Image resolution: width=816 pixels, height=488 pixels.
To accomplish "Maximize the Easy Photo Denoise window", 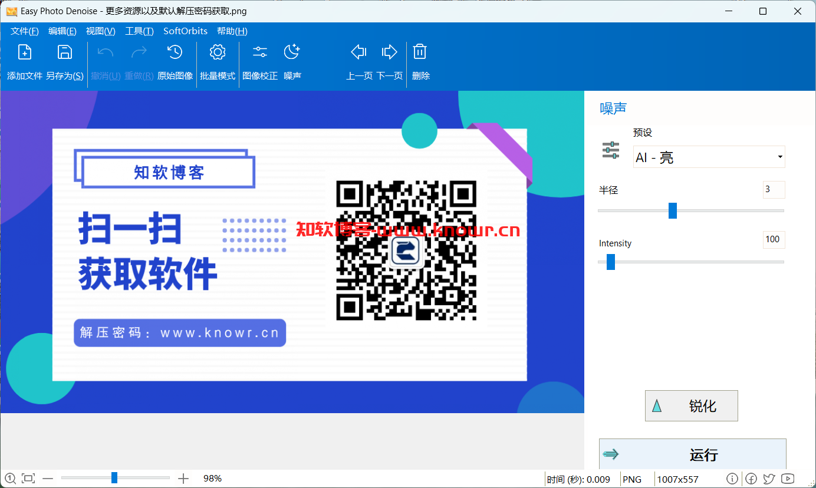I will click(763, 11).
